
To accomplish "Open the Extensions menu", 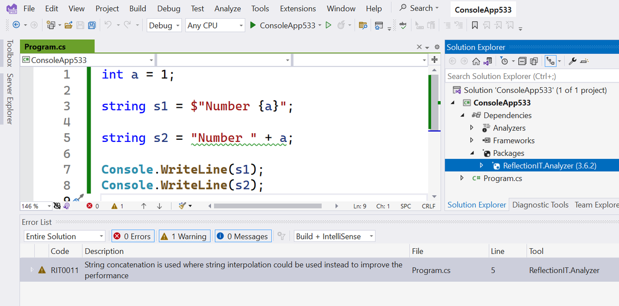I will [298, 8].
